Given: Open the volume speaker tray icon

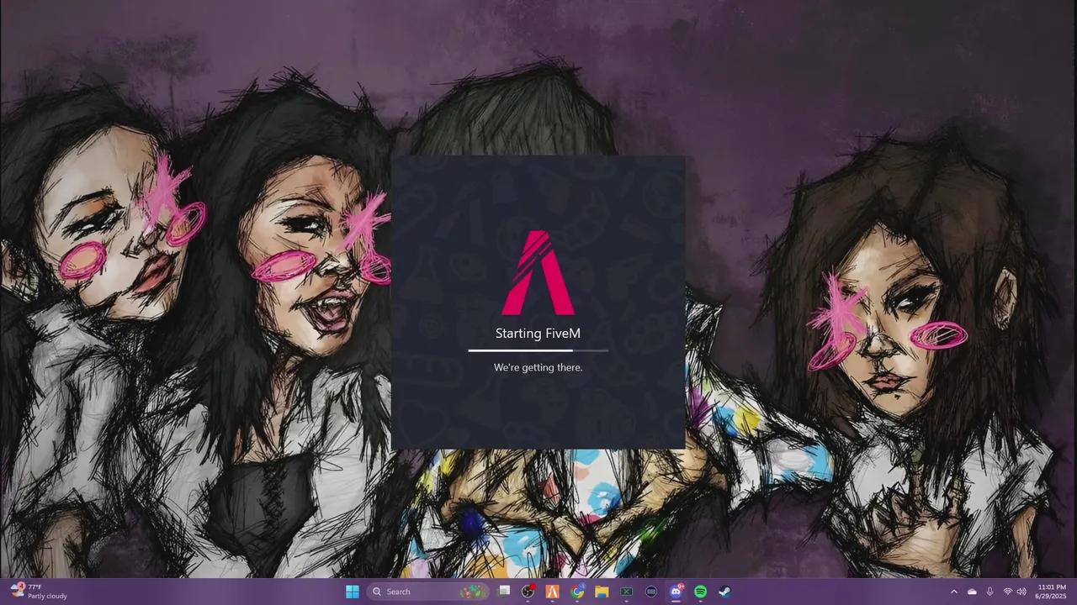Looking at the screenshot, I should tap(1021, 592).
